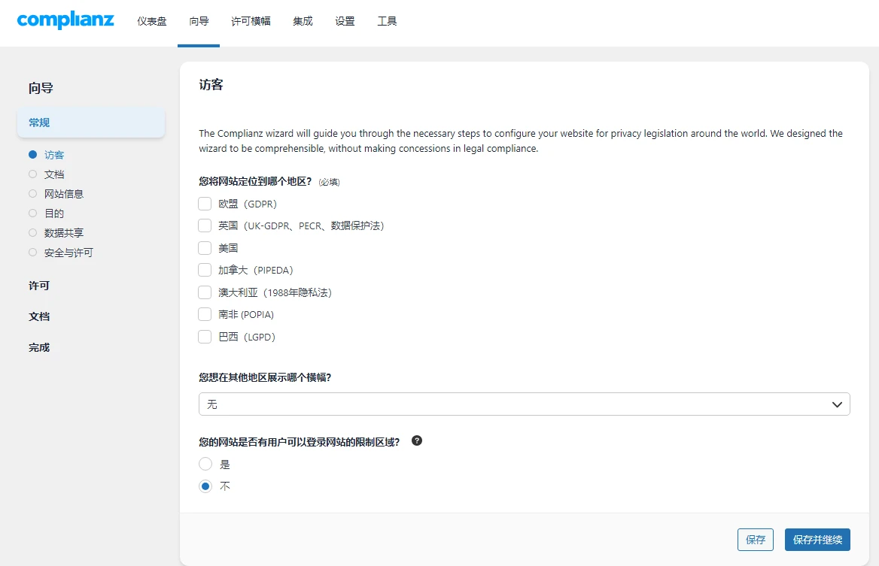Click 设置 in the top navigation
This screenshot has width=879, height=566.
coord(345,21)
